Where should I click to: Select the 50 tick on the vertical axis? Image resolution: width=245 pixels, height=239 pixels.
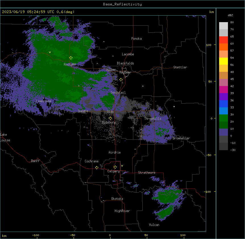pyautogui.click(x=210, y=81)
